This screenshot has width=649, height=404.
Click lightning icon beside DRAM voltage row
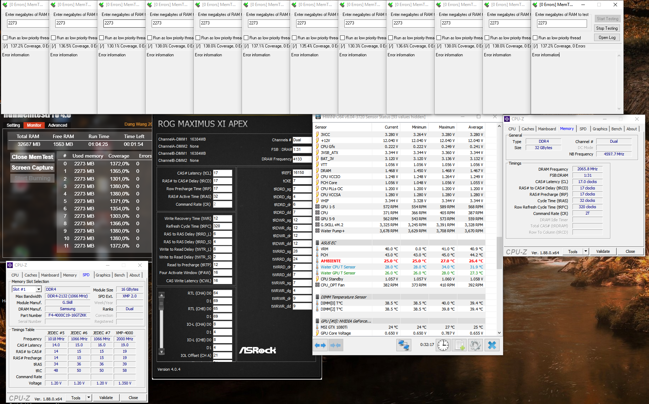click(x=317, y=171)
